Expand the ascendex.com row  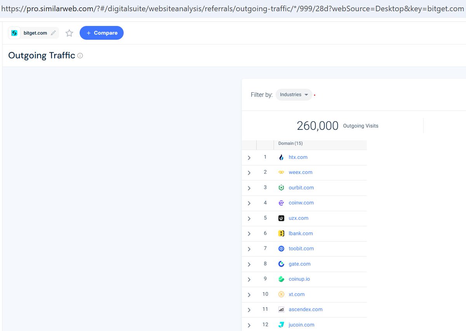249,310
